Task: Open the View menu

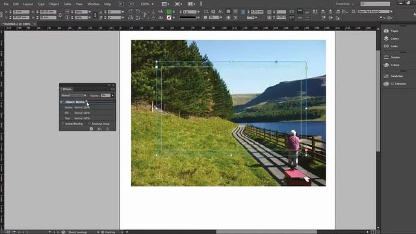Action: tap(79, 4)
